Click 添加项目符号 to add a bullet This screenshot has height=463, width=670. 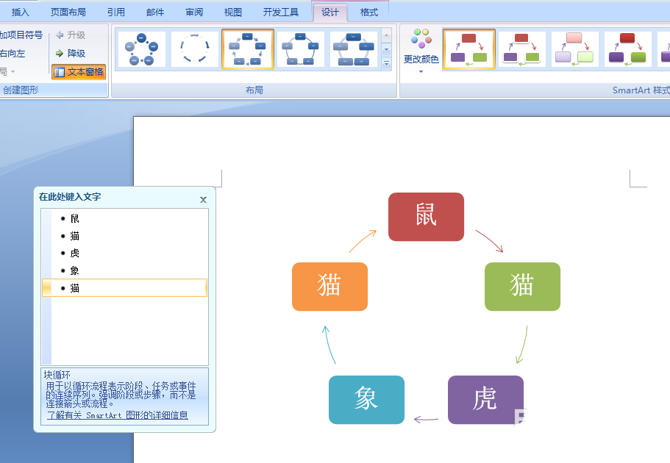[x=22, y=35]
